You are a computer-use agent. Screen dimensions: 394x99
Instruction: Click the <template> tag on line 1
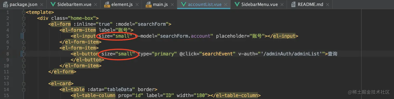point(40,12)
